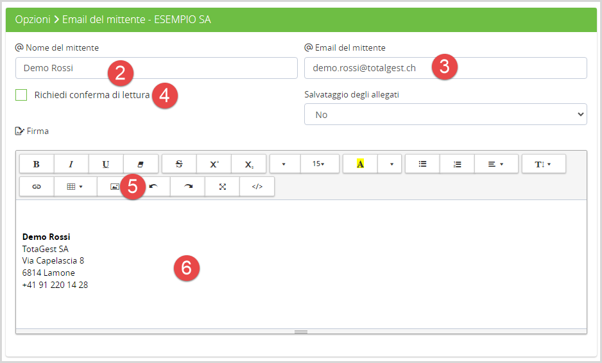
Task: Toggle bold formatting in signature editor
Action: coord(37,164)
